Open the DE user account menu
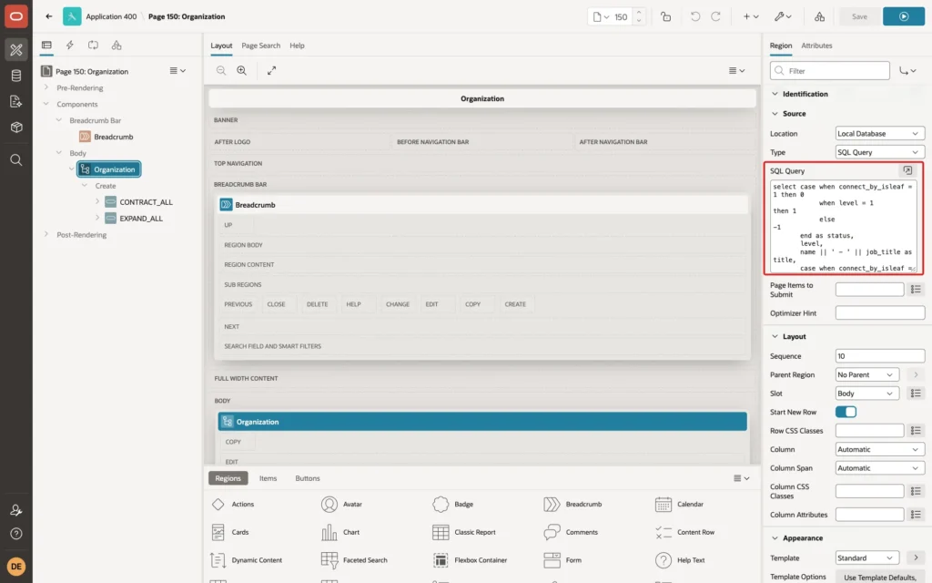This screenshot has height=583, width=932. click(x=16, y=567)
